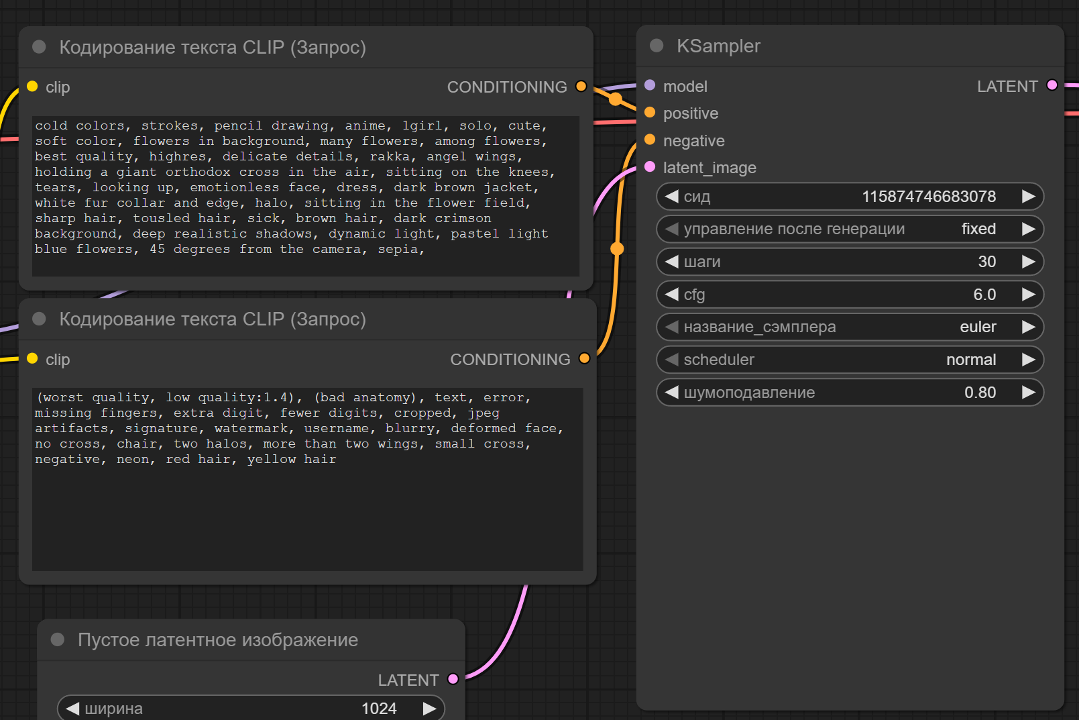
Task: Select next option for 'управление после генерации'
Action: coord(1028,229)
